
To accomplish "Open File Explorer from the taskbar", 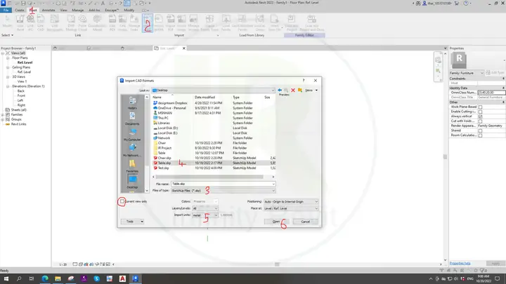I will click(58, 278).
